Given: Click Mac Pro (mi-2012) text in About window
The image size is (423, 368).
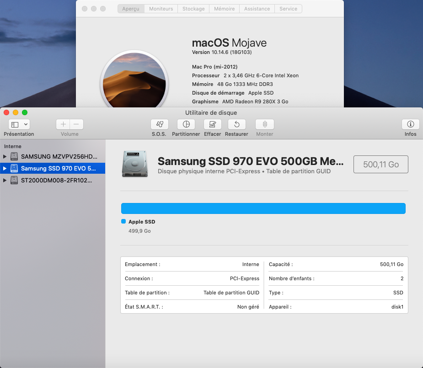Looking at the screenshot, I should tap(215, 67).
